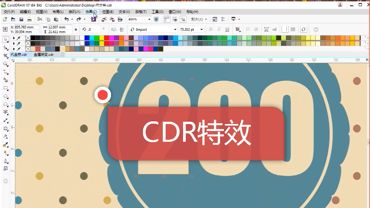The height and width of the screenshot is (208, 370).
Task: Expand the first palette row arrow
Action: [14, 38]
